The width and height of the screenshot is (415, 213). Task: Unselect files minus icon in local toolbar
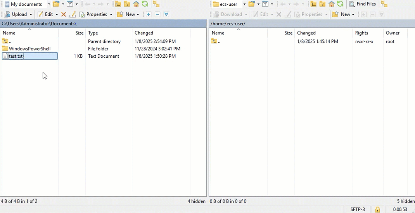pyautogui.click(x=157, y=14)
